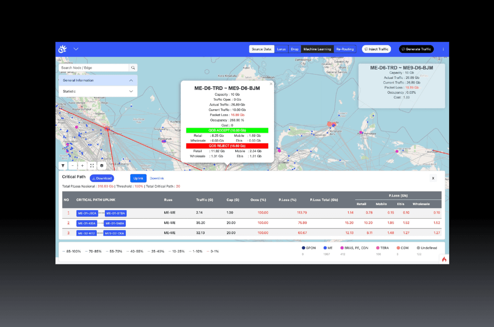
Task: Click the zoom out button on the map
Action: click(72, 165)
